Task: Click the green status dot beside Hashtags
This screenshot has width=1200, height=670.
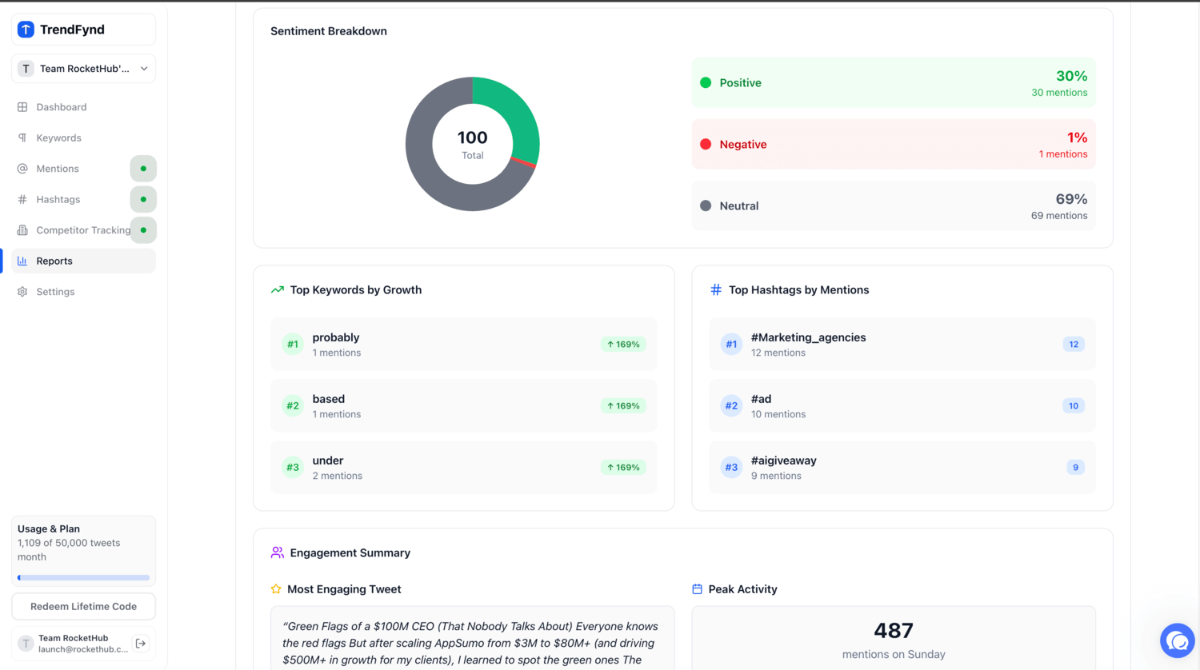Action: pyautogui.click(x=143, y=199)
